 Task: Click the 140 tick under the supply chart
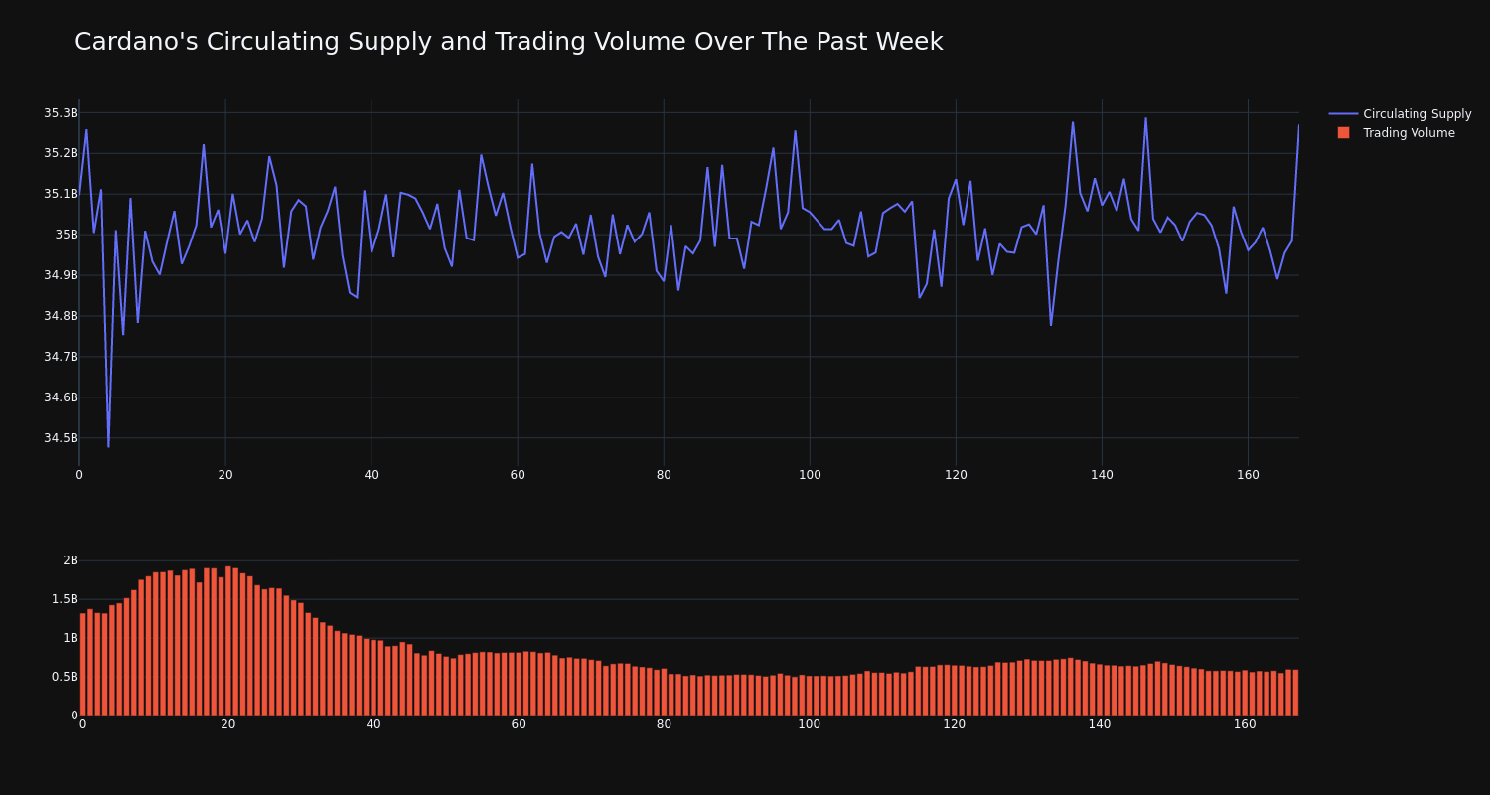tap(1102, 475)
